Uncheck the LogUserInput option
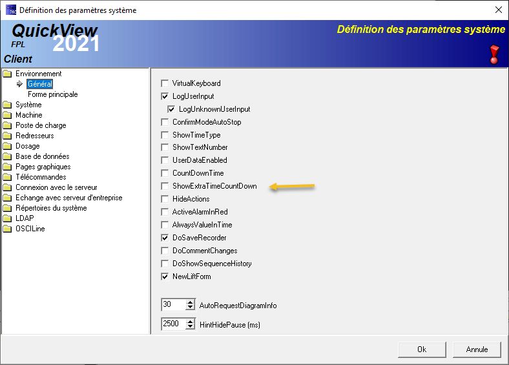Screen dimensions: 509x365 point(165,96)
